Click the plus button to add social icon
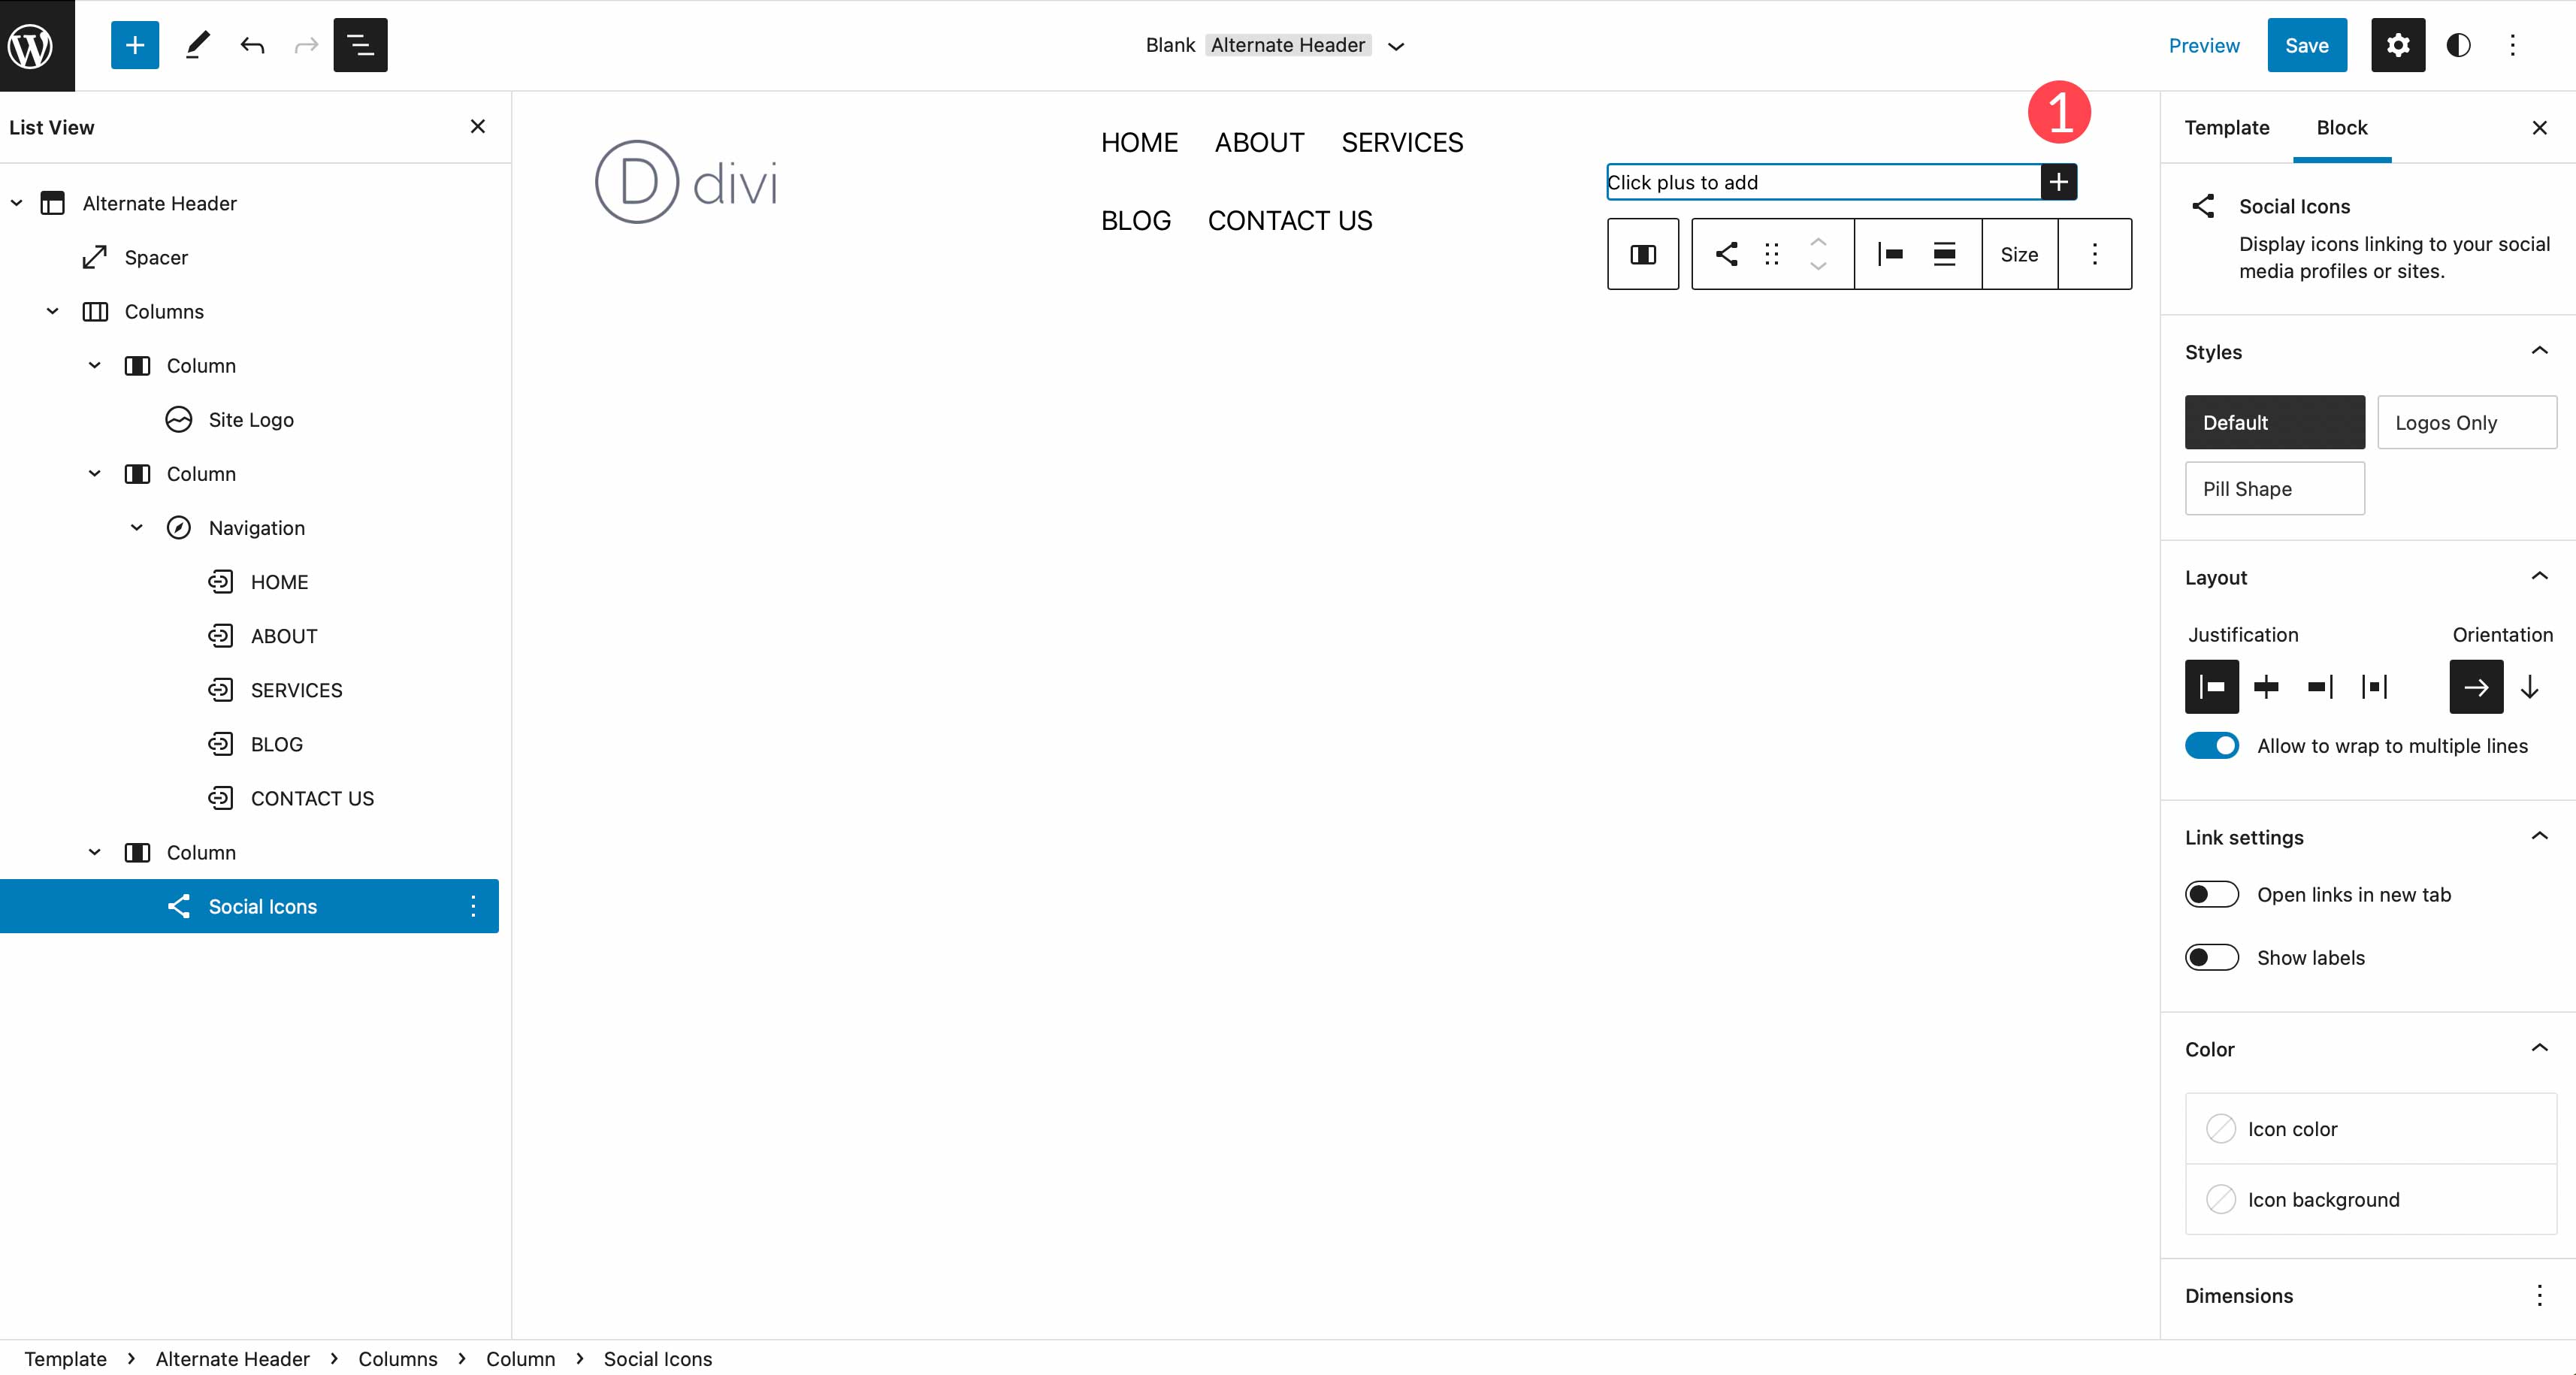Screen dimensions: 2576x1375 click(x=2060, y=183)
